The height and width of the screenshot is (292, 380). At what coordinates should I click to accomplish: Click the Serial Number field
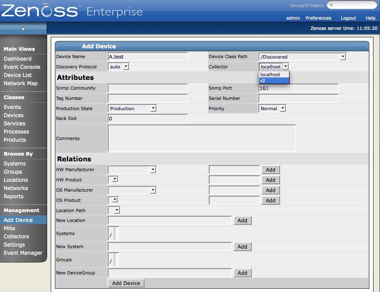pyautogui.click(x=299, y=98)
